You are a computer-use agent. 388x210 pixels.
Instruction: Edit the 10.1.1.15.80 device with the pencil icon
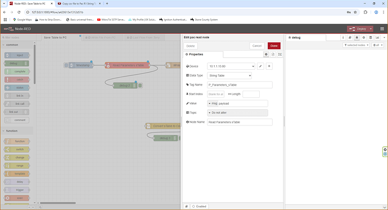click(260, 66)
